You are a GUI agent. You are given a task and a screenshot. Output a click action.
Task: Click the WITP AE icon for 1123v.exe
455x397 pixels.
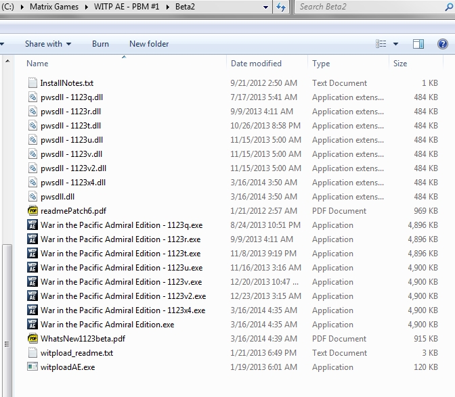click(32, 281)
